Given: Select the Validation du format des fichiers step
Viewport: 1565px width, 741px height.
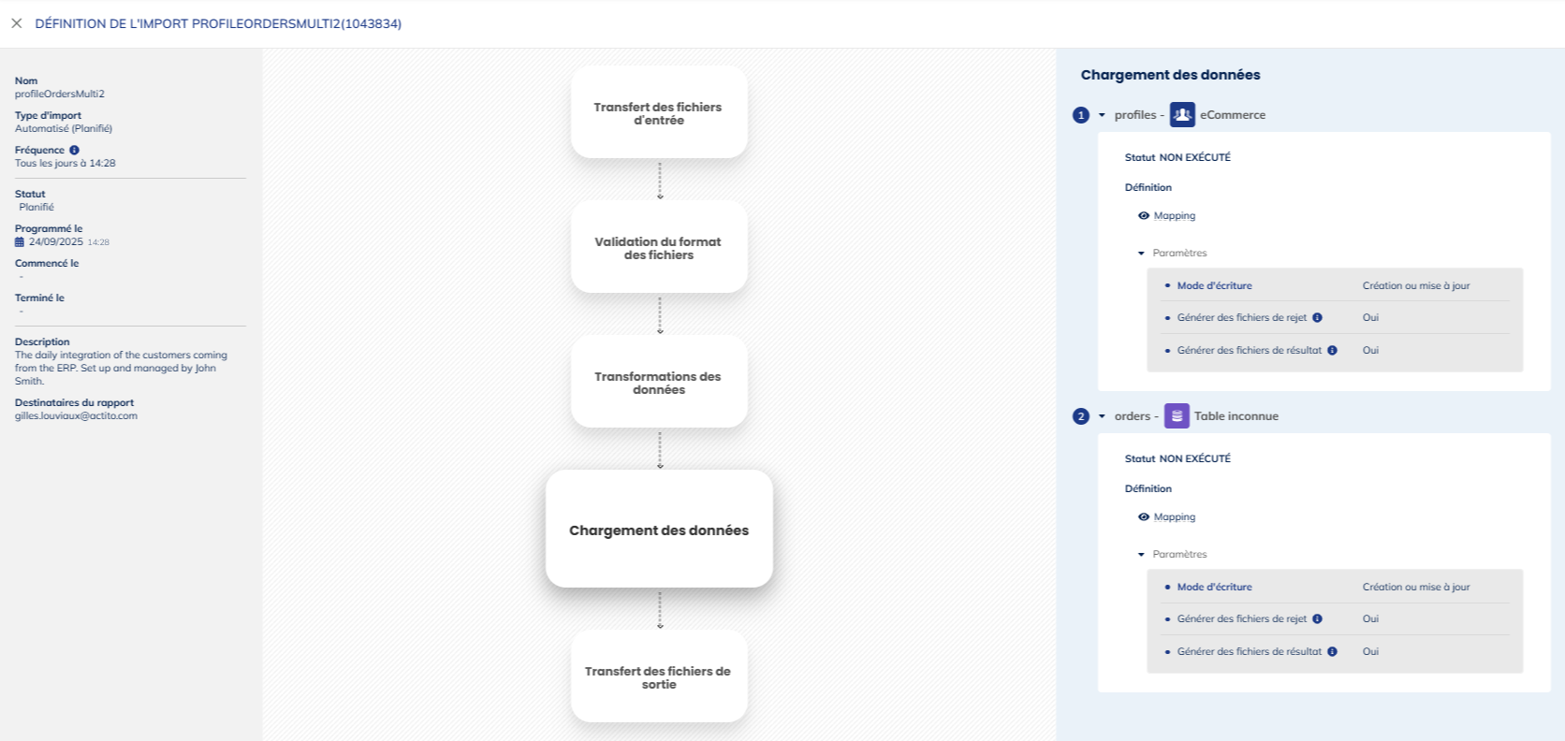Looking at the screenshot, I should 659,247.
